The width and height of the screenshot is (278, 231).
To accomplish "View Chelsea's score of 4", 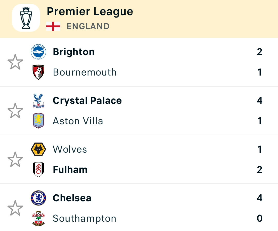I will (259, 198).
